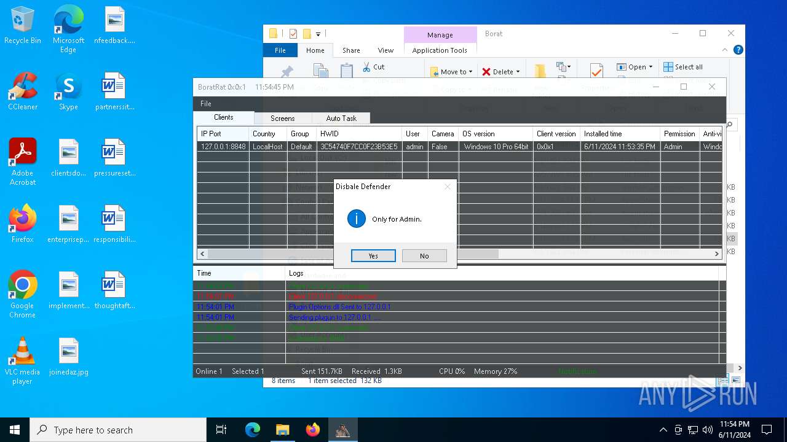Select partnerssit Word document on desktop

114,92
